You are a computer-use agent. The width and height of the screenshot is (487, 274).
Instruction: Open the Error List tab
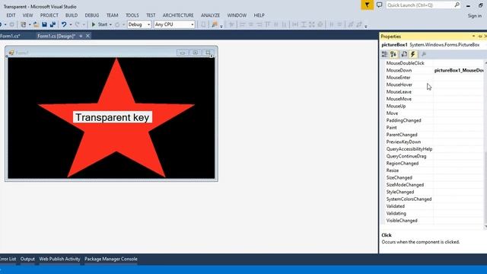[x=8, y=259]
